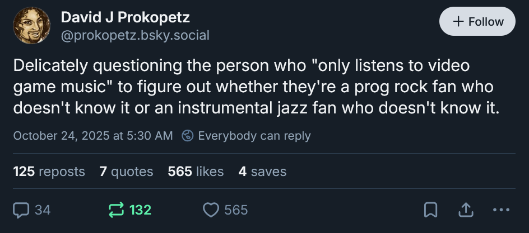The height and width of the screenshot is (233, 529).
Task: Click the globe icon beside reply settings
Action: (x=188, y=135)
